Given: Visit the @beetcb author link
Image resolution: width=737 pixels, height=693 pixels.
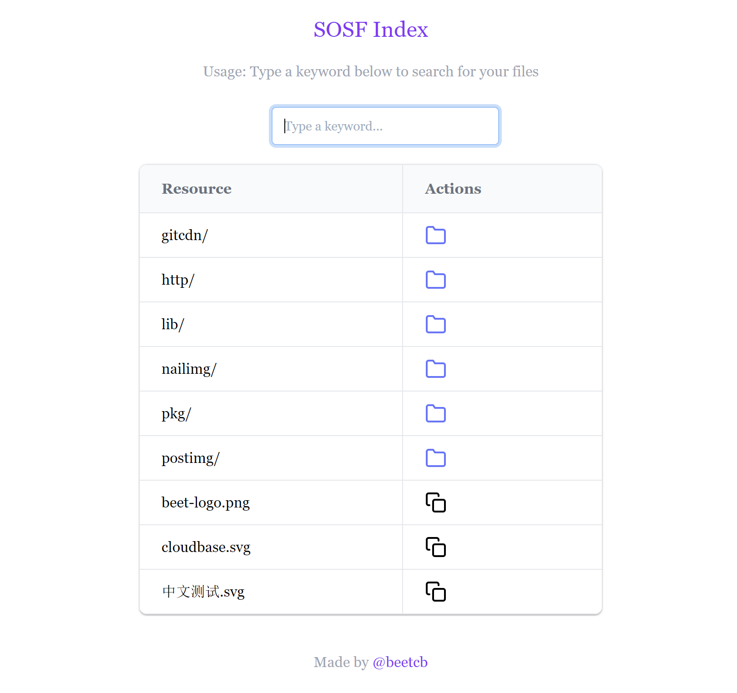Looking at the screenshot, I should coord(400,662).
